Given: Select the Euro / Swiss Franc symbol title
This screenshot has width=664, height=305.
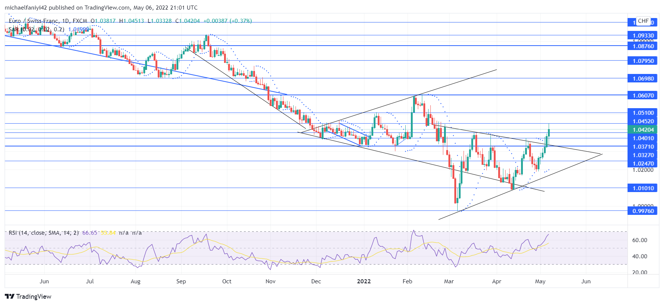Looking at the screenshot, I should (34, 21).
